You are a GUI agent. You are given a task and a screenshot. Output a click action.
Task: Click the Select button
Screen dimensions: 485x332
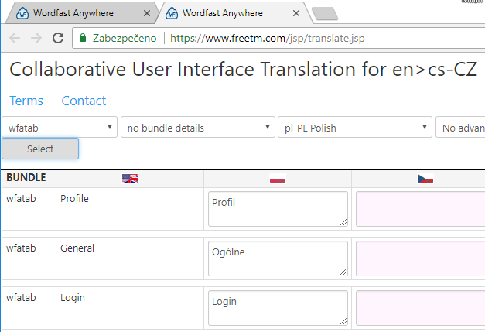pyautogui.click(x=40, y=149)
